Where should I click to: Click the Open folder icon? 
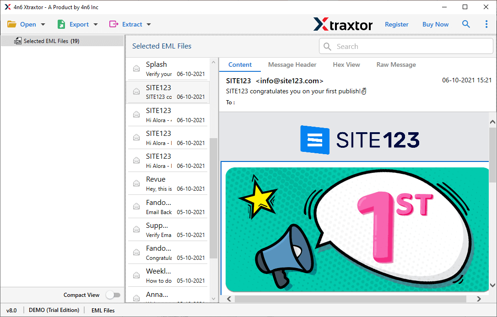click(x=11, y=24)
